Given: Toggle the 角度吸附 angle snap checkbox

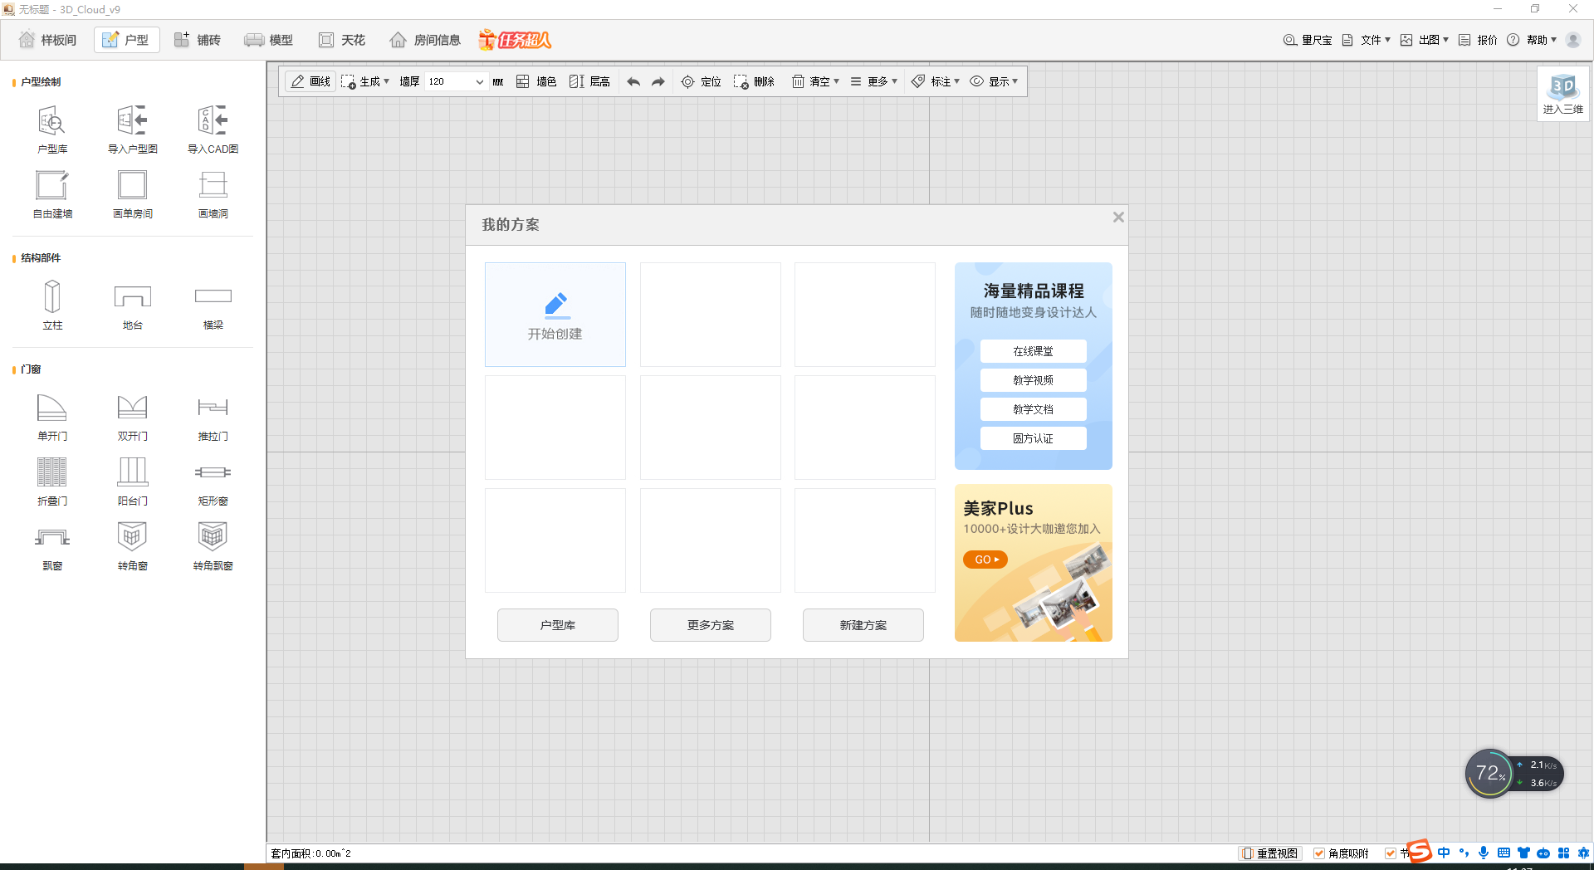Looking at the screenshot, I should pos(1319,853).
